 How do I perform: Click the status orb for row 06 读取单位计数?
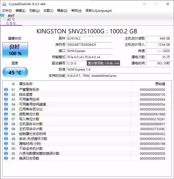pos(6,114)
